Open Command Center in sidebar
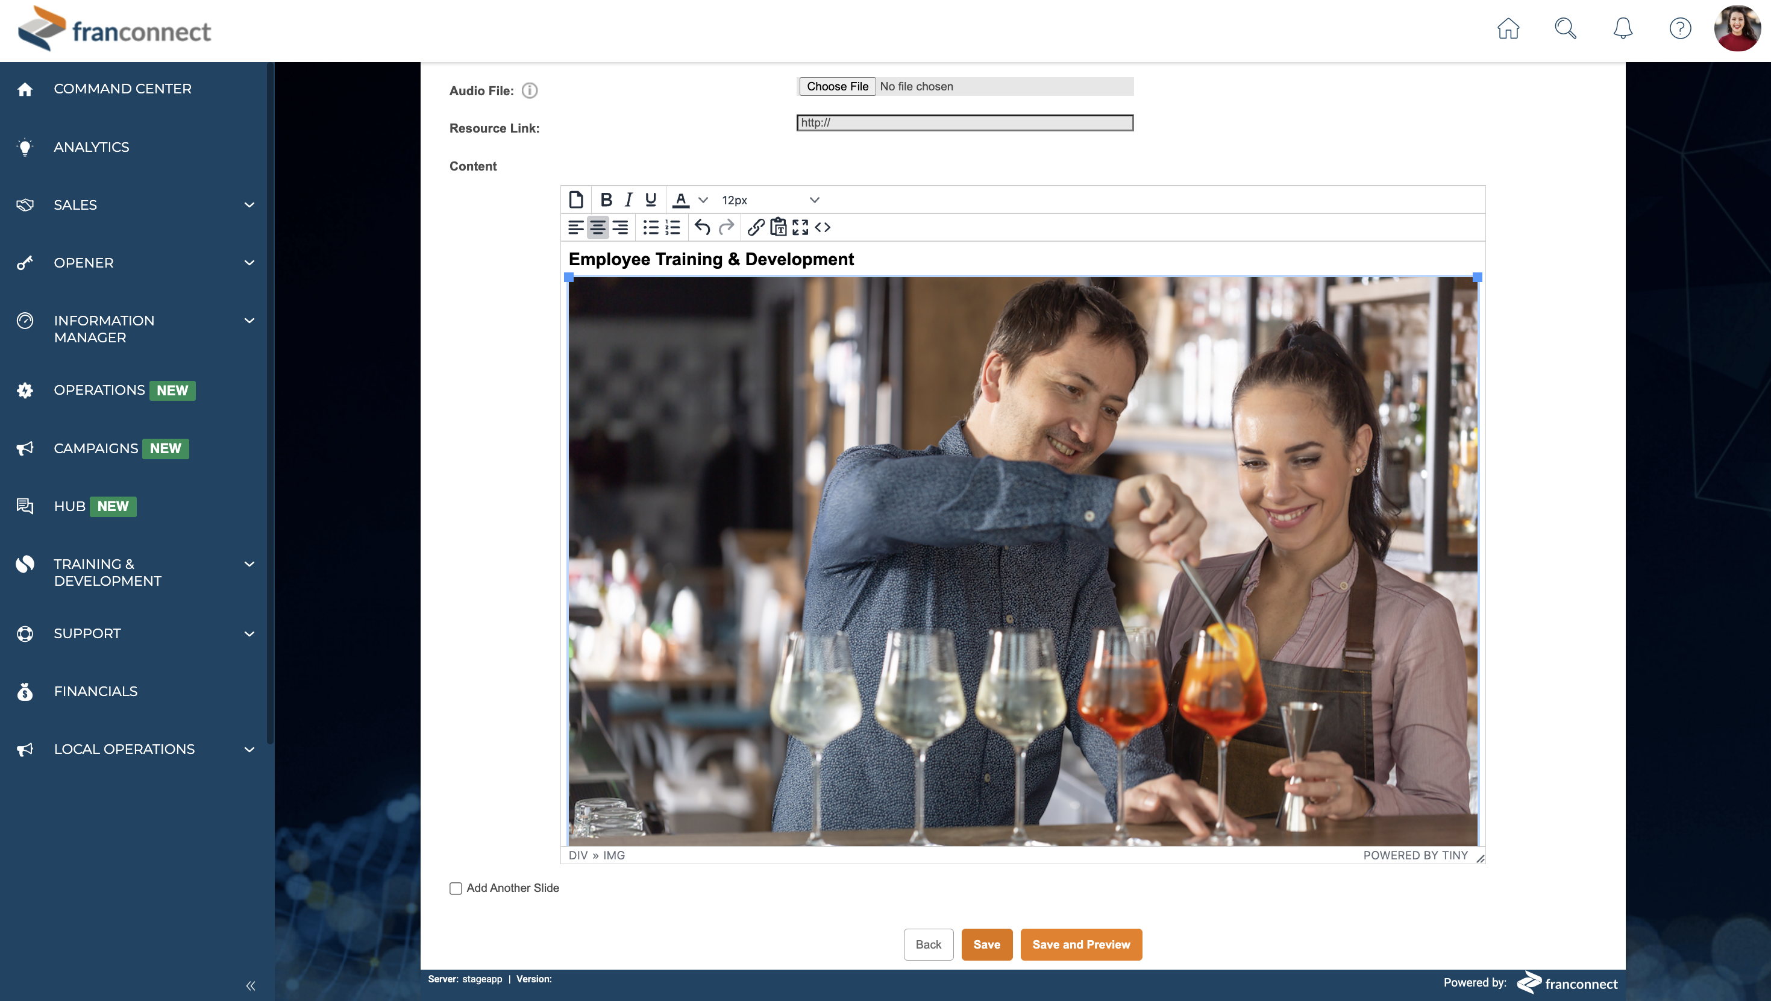The height and width of the screenshot is (1001, 1771). point(122,89)
